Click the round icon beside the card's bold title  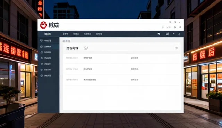(x=86, y=48)
